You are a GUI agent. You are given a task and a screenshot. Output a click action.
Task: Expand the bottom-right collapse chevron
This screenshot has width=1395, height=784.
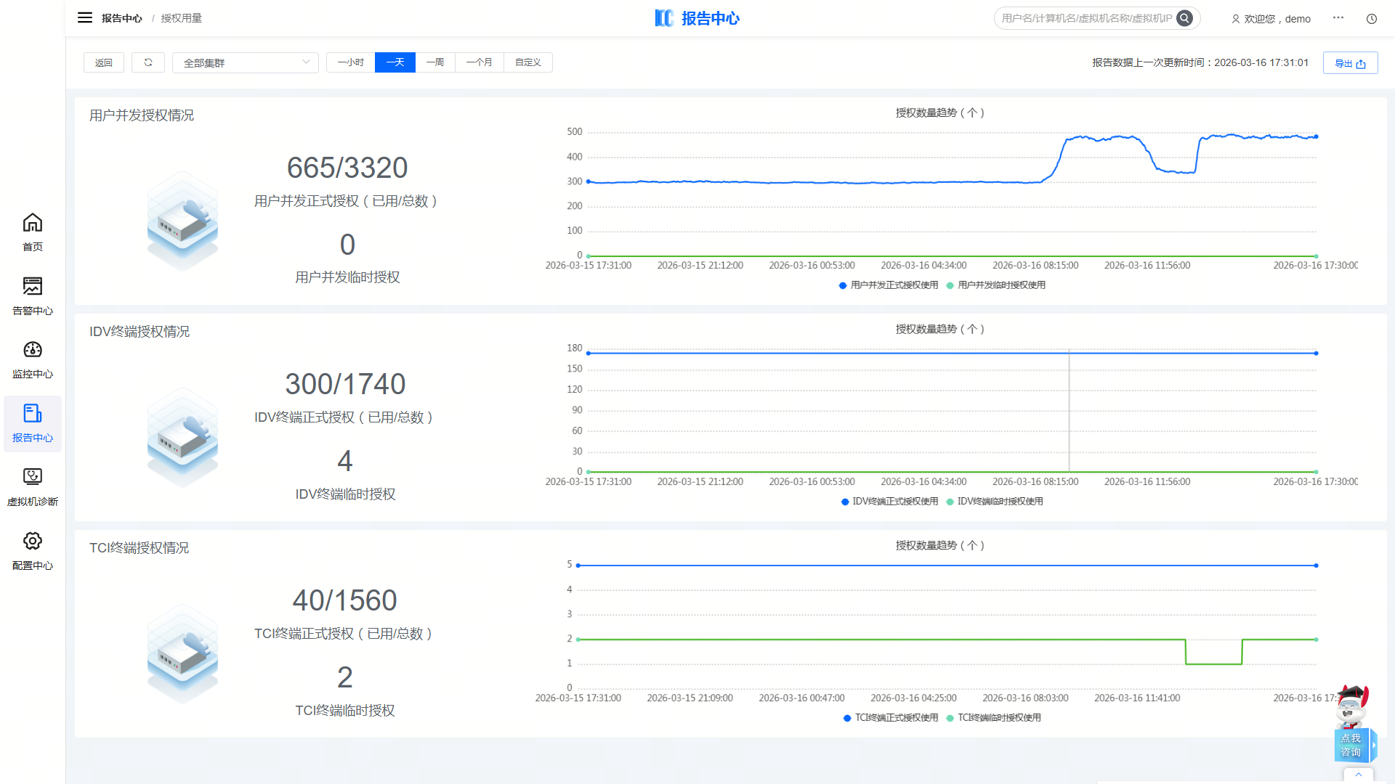click(x=1358, y=775)
